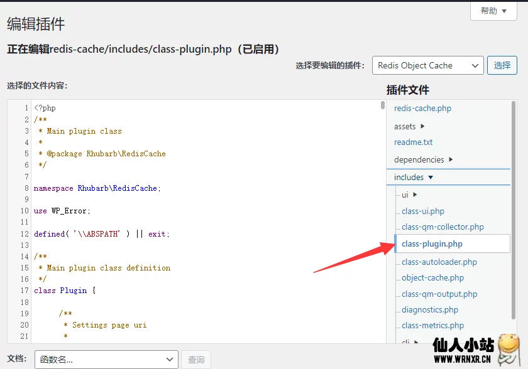The width and height of the screenshot is (528, 369).
Task: Click 'Main plugin class definition' comment
Action: [108, 268]
